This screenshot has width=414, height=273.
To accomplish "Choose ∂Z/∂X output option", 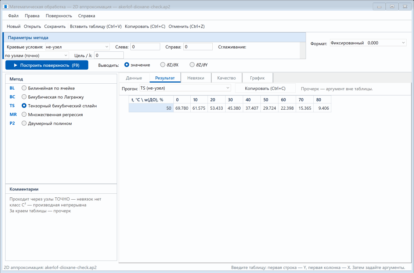I will tap(169, 65).
